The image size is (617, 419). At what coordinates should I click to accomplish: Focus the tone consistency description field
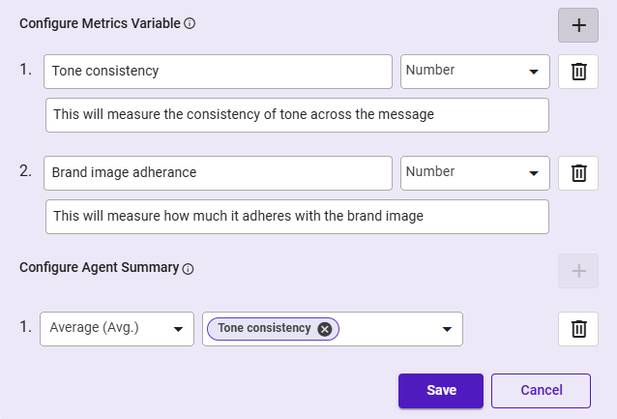point(297,115)
